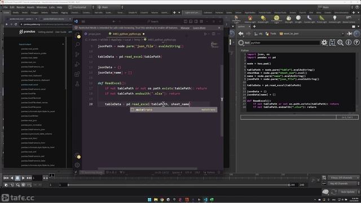The height and width of the screenshot is (203, 361).
Task: Open node help with the question mark icon
Action: click(356, 43)
